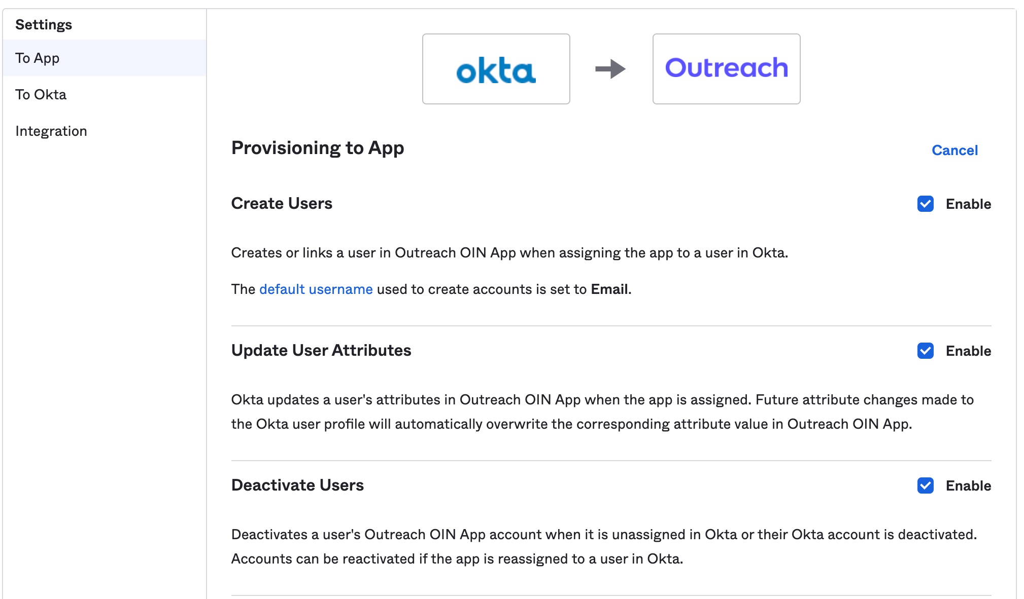This screenshot has width=1024, height=599.
Task: Click the Enable label for Update User Attributes
Action: click(968, 351)
